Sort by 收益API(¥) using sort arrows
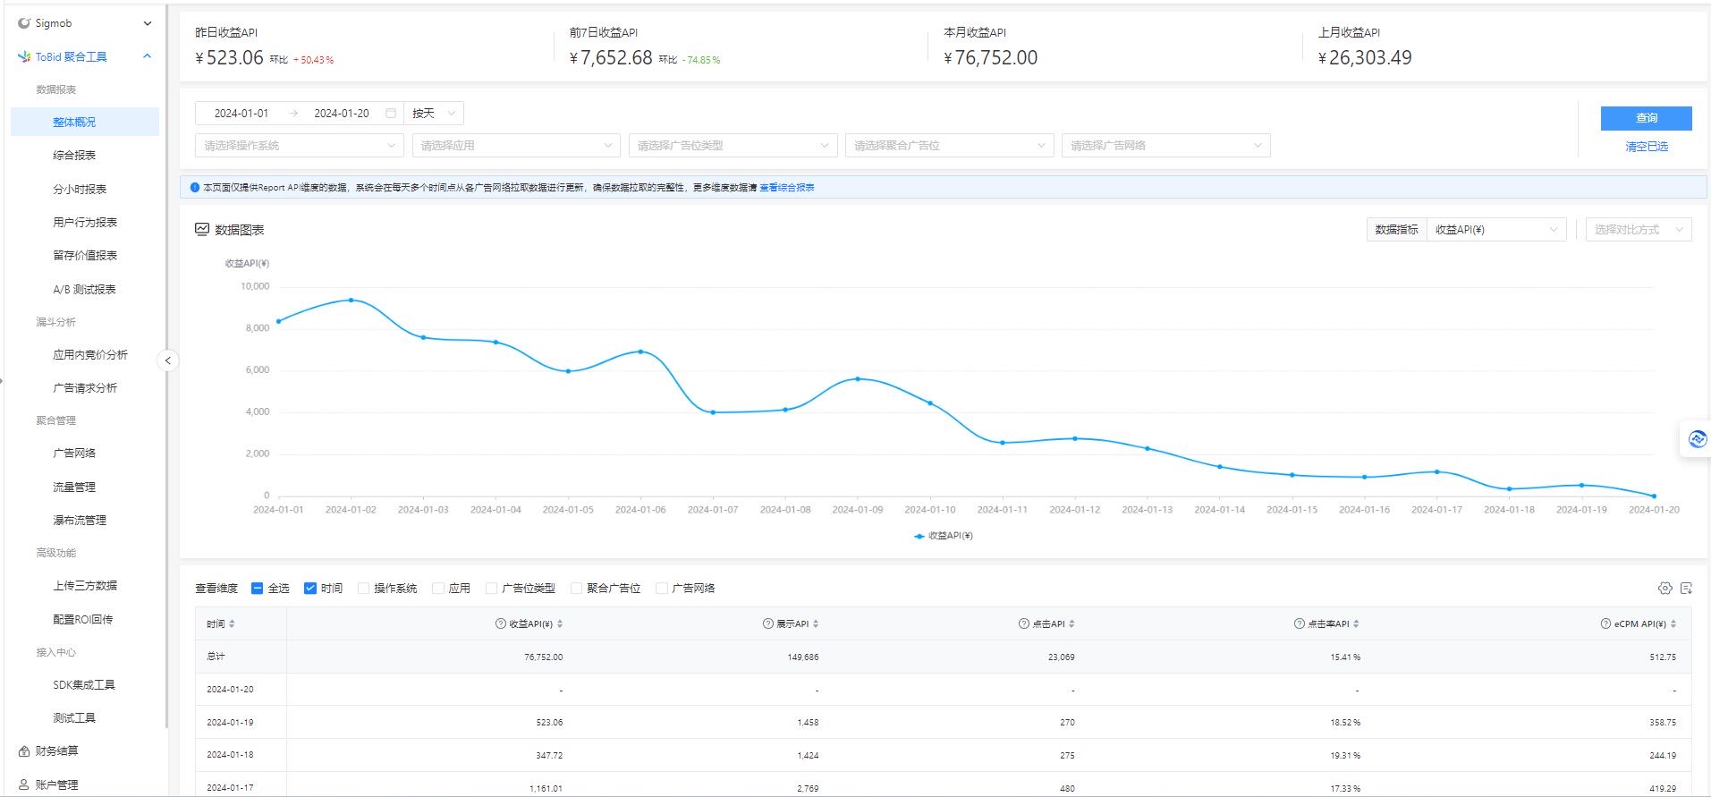 560,624
